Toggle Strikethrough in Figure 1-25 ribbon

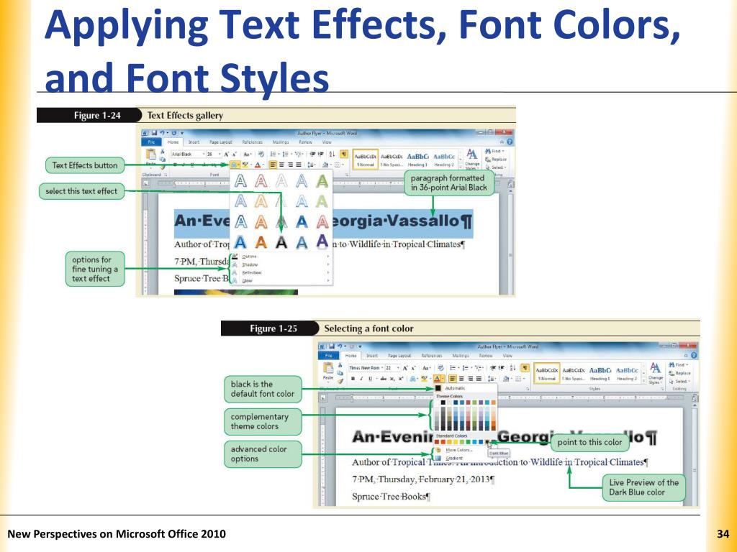click(x=384, y=379)
